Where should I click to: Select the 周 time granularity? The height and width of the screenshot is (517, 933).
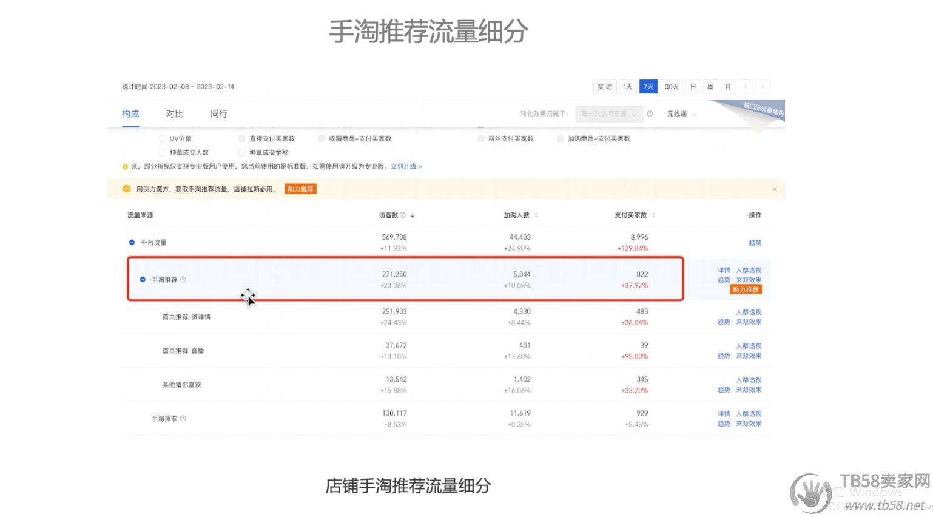click(710, 87)
